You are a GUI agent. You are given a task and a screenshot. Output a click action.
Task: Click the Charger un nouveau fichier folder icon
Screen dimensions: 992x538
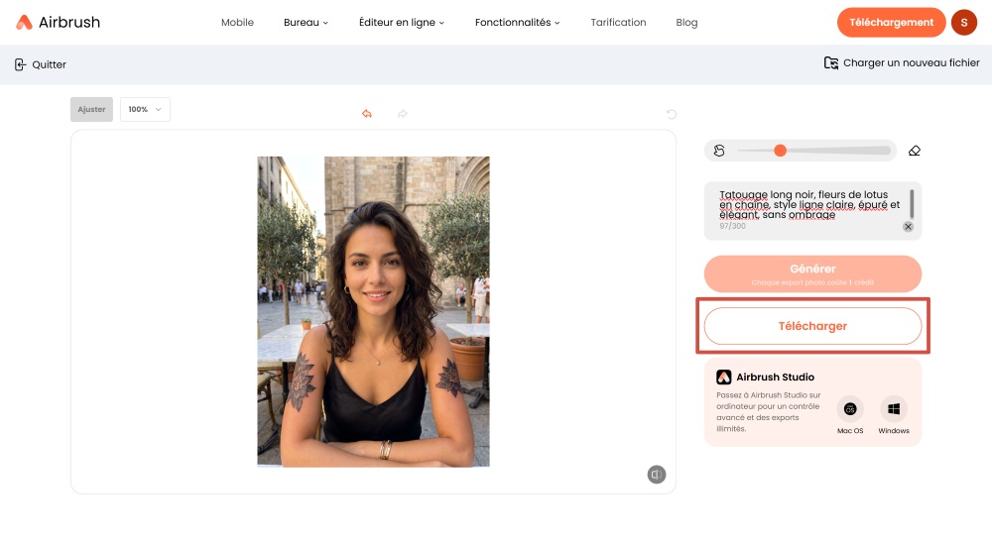tap(830, 62)
